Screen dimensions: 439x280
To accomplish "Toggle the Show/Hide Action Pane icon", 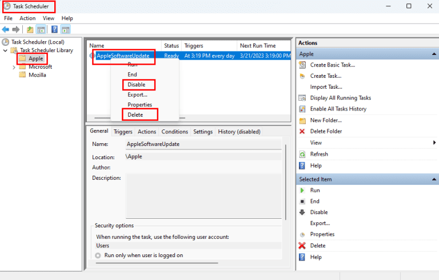I will coord(66,29).
